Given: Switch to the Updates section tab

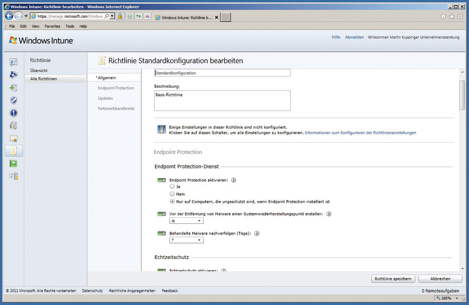Looking at the screenshot, I should pos(105,98).
